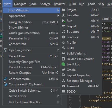Select Resource Manager in the submenu
Viewport: 112px width, 108px height.
81,81
